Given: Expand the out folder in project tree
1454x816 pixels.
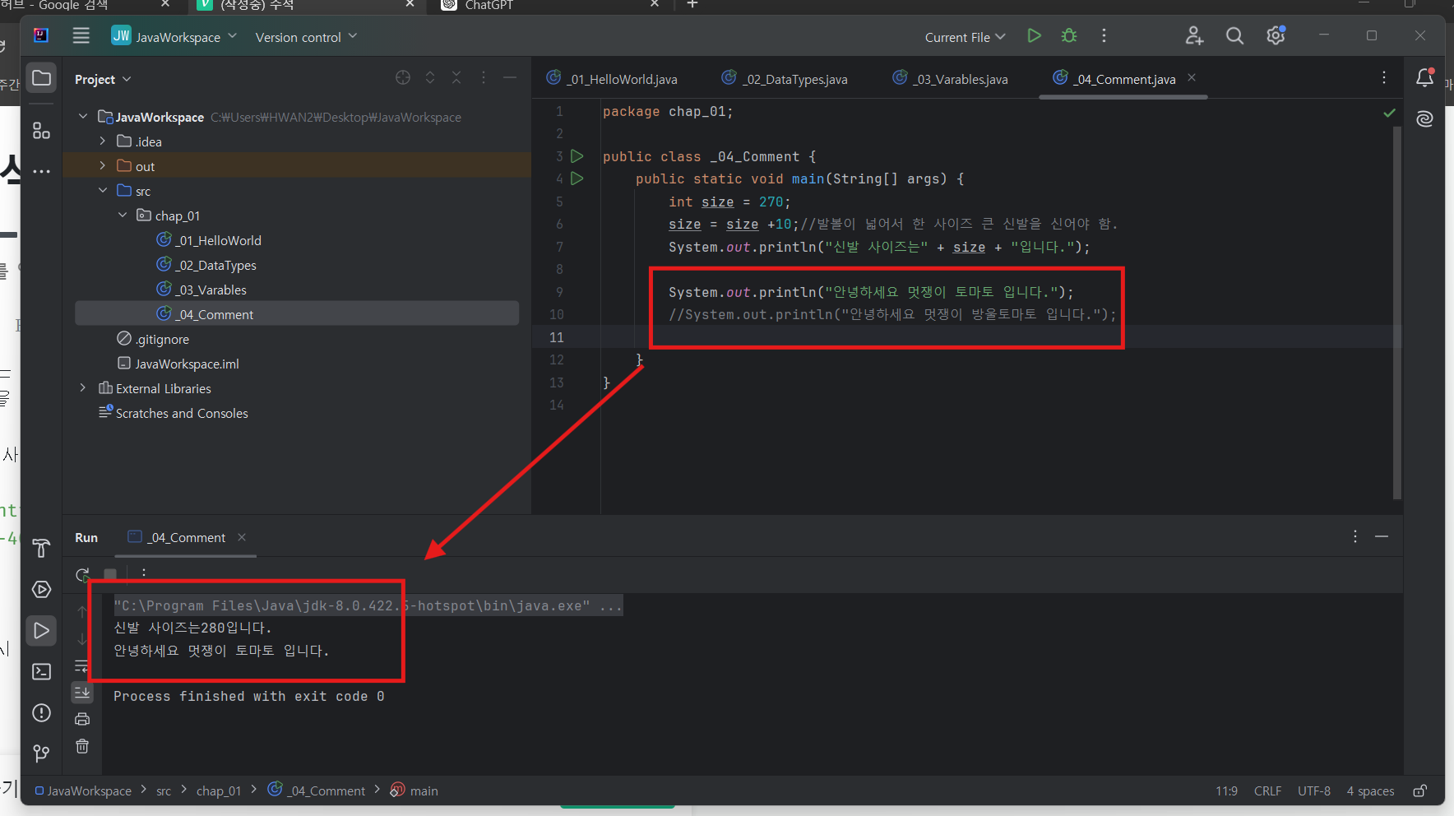Looking at the screenshot, I should (103, 165).
